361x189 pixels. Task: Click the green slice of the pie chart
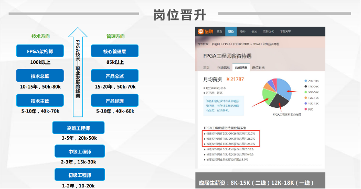coord(268,96)
